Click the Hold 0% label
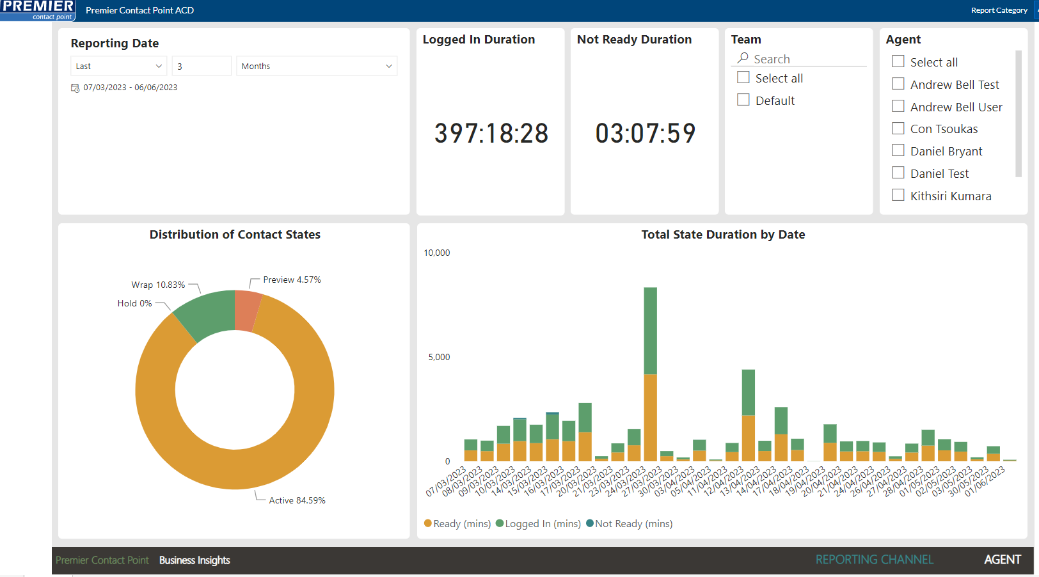 pos(135,303)
